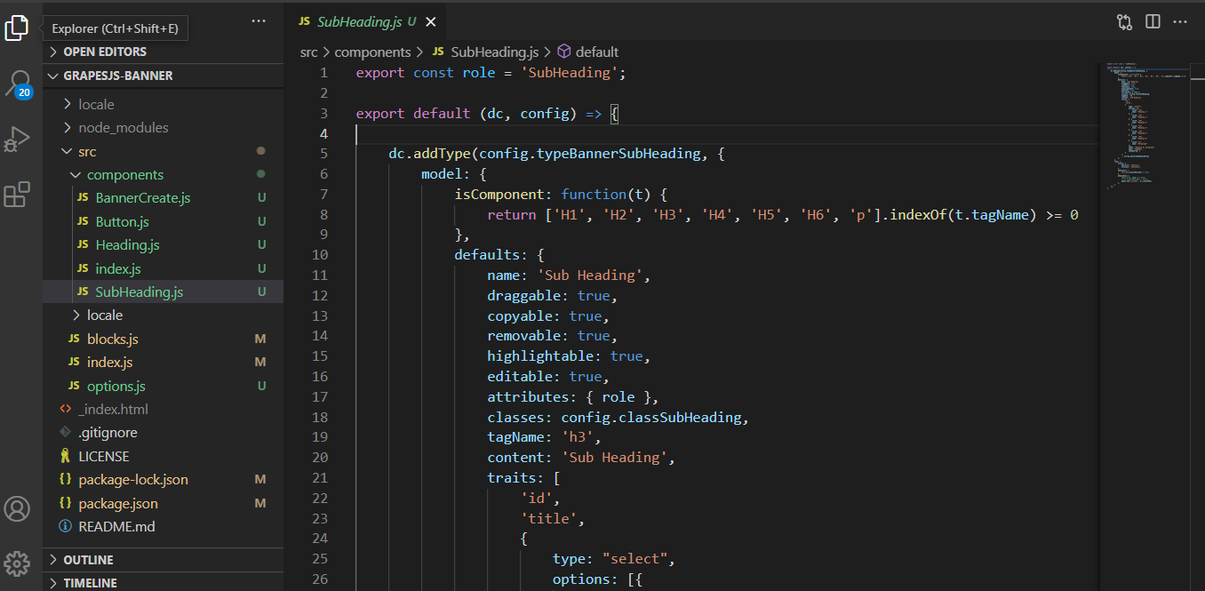Open options.js from the file tree
1205x591 pixels.
click(x=116, y=386)
